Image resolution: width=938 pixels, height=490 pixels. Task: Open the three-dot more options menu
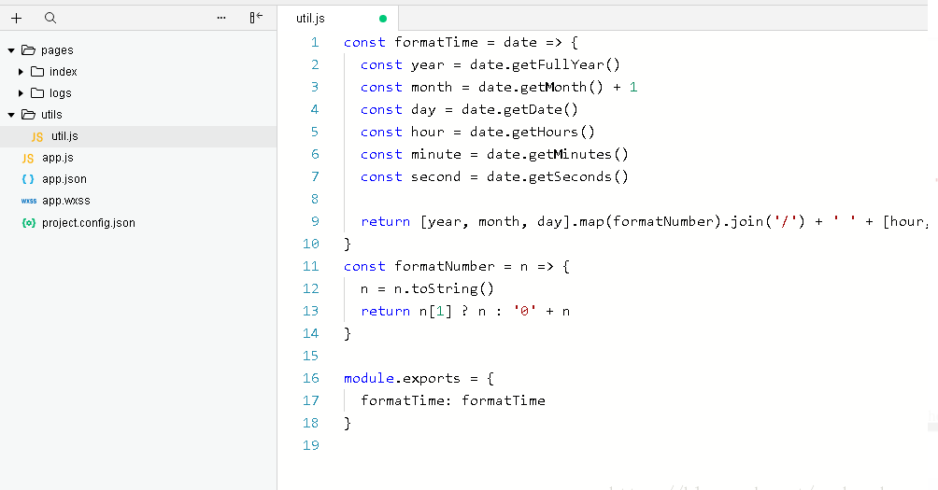pyautogui.click(x=221, y=18)
